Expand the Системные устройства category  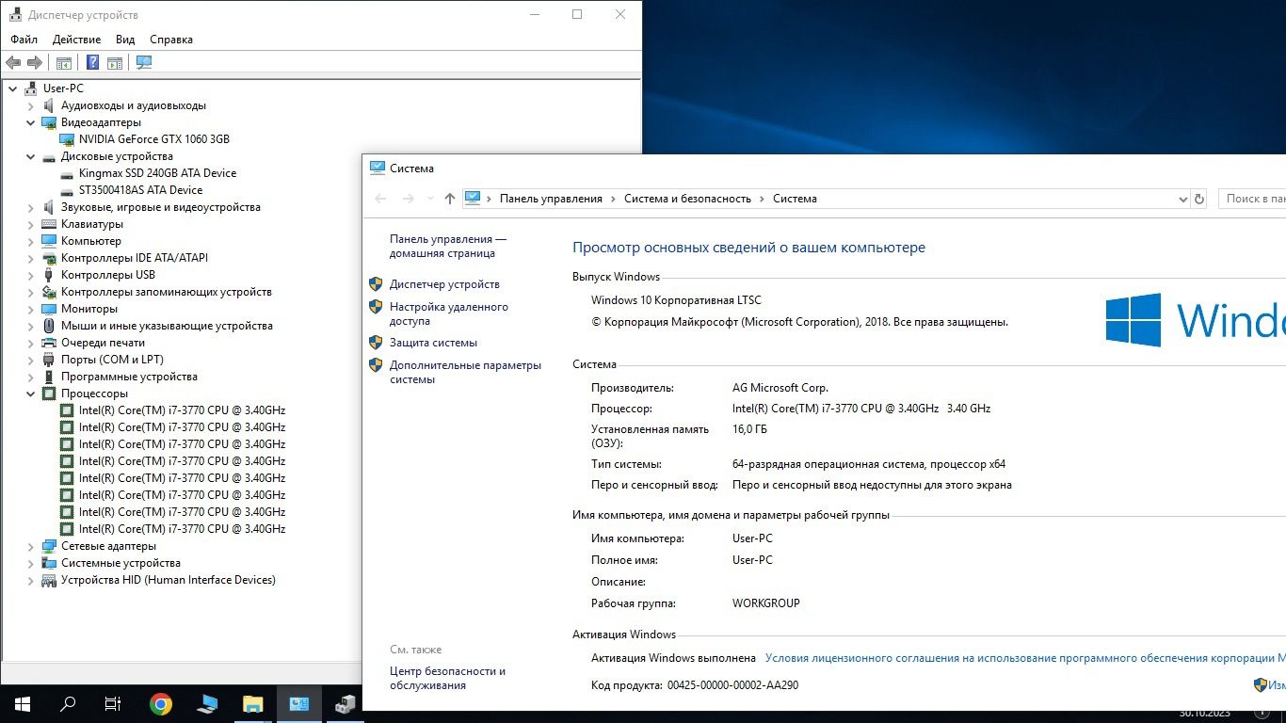30,563
